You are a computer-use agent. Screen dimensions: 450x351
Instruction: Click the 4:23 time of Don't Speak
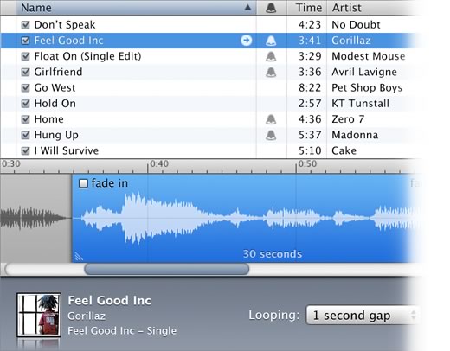(310, 25)
